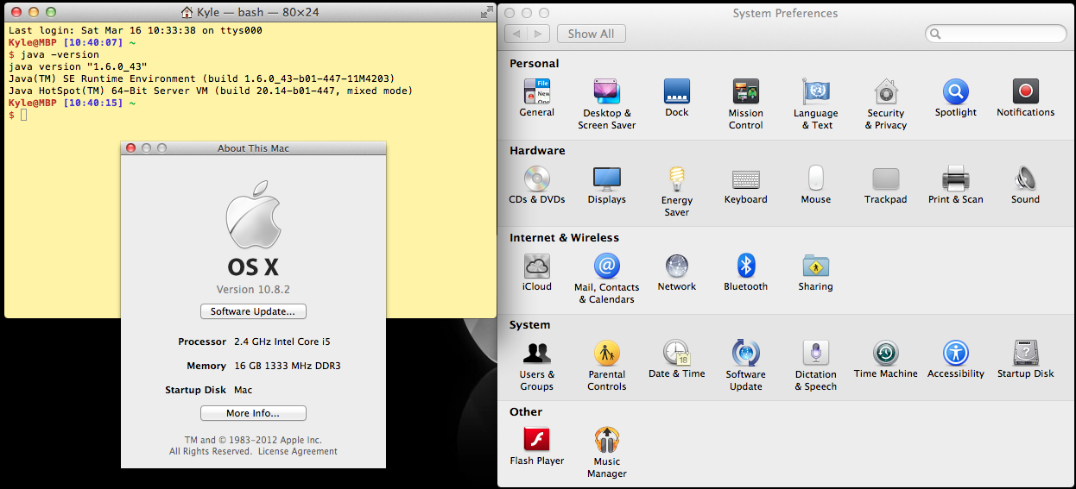Focus the System Preferences search field

tap(996, 34)
